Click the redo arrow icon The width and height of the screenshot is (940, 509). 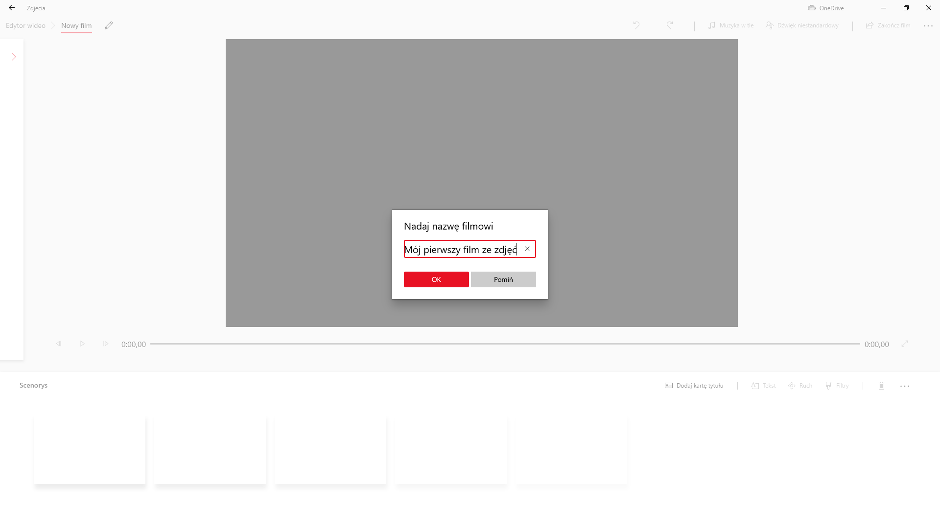(x=670, y=25)
